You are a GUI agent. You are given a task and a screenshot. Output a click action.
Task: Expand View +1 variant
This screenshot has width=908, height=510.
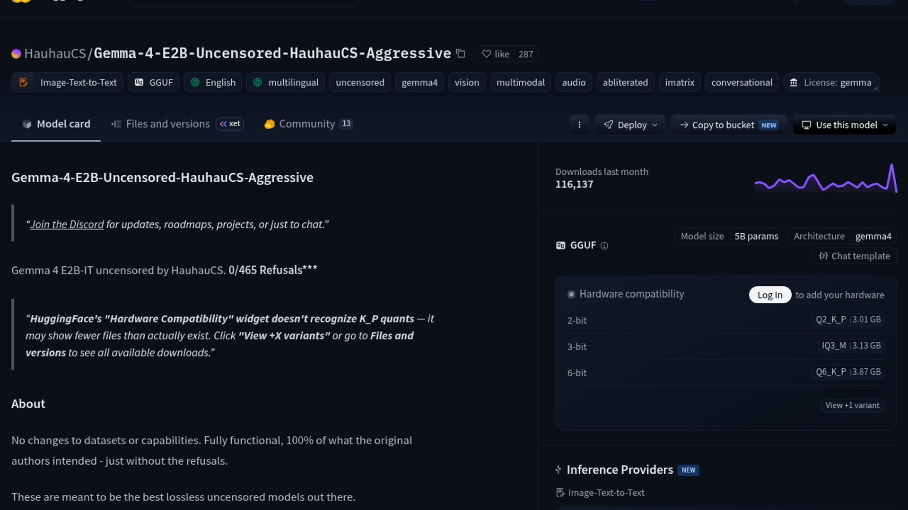click(852, 405)
